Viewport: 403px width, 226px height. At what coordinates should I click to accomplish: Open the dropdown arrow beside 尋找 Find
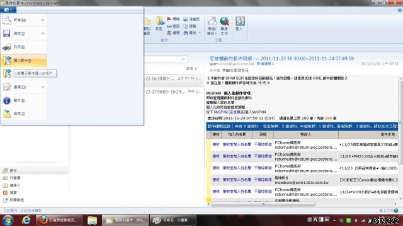200,33
